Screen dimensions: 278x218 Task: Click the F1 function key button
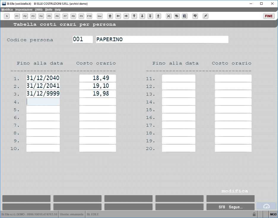(x=17, y=16)
